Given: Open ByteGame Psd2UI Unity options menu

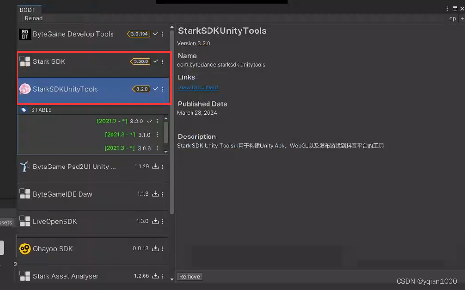Looking at the screenshot, I should (163, 167).
